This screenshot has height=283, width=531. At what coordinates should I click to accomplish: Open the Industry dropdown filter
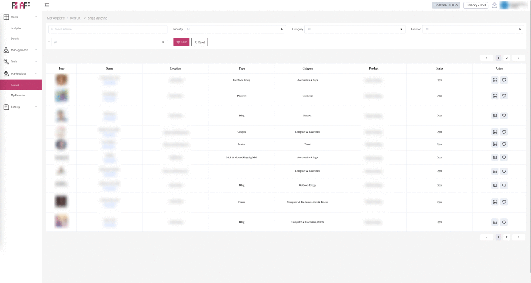tap(235, 29)
